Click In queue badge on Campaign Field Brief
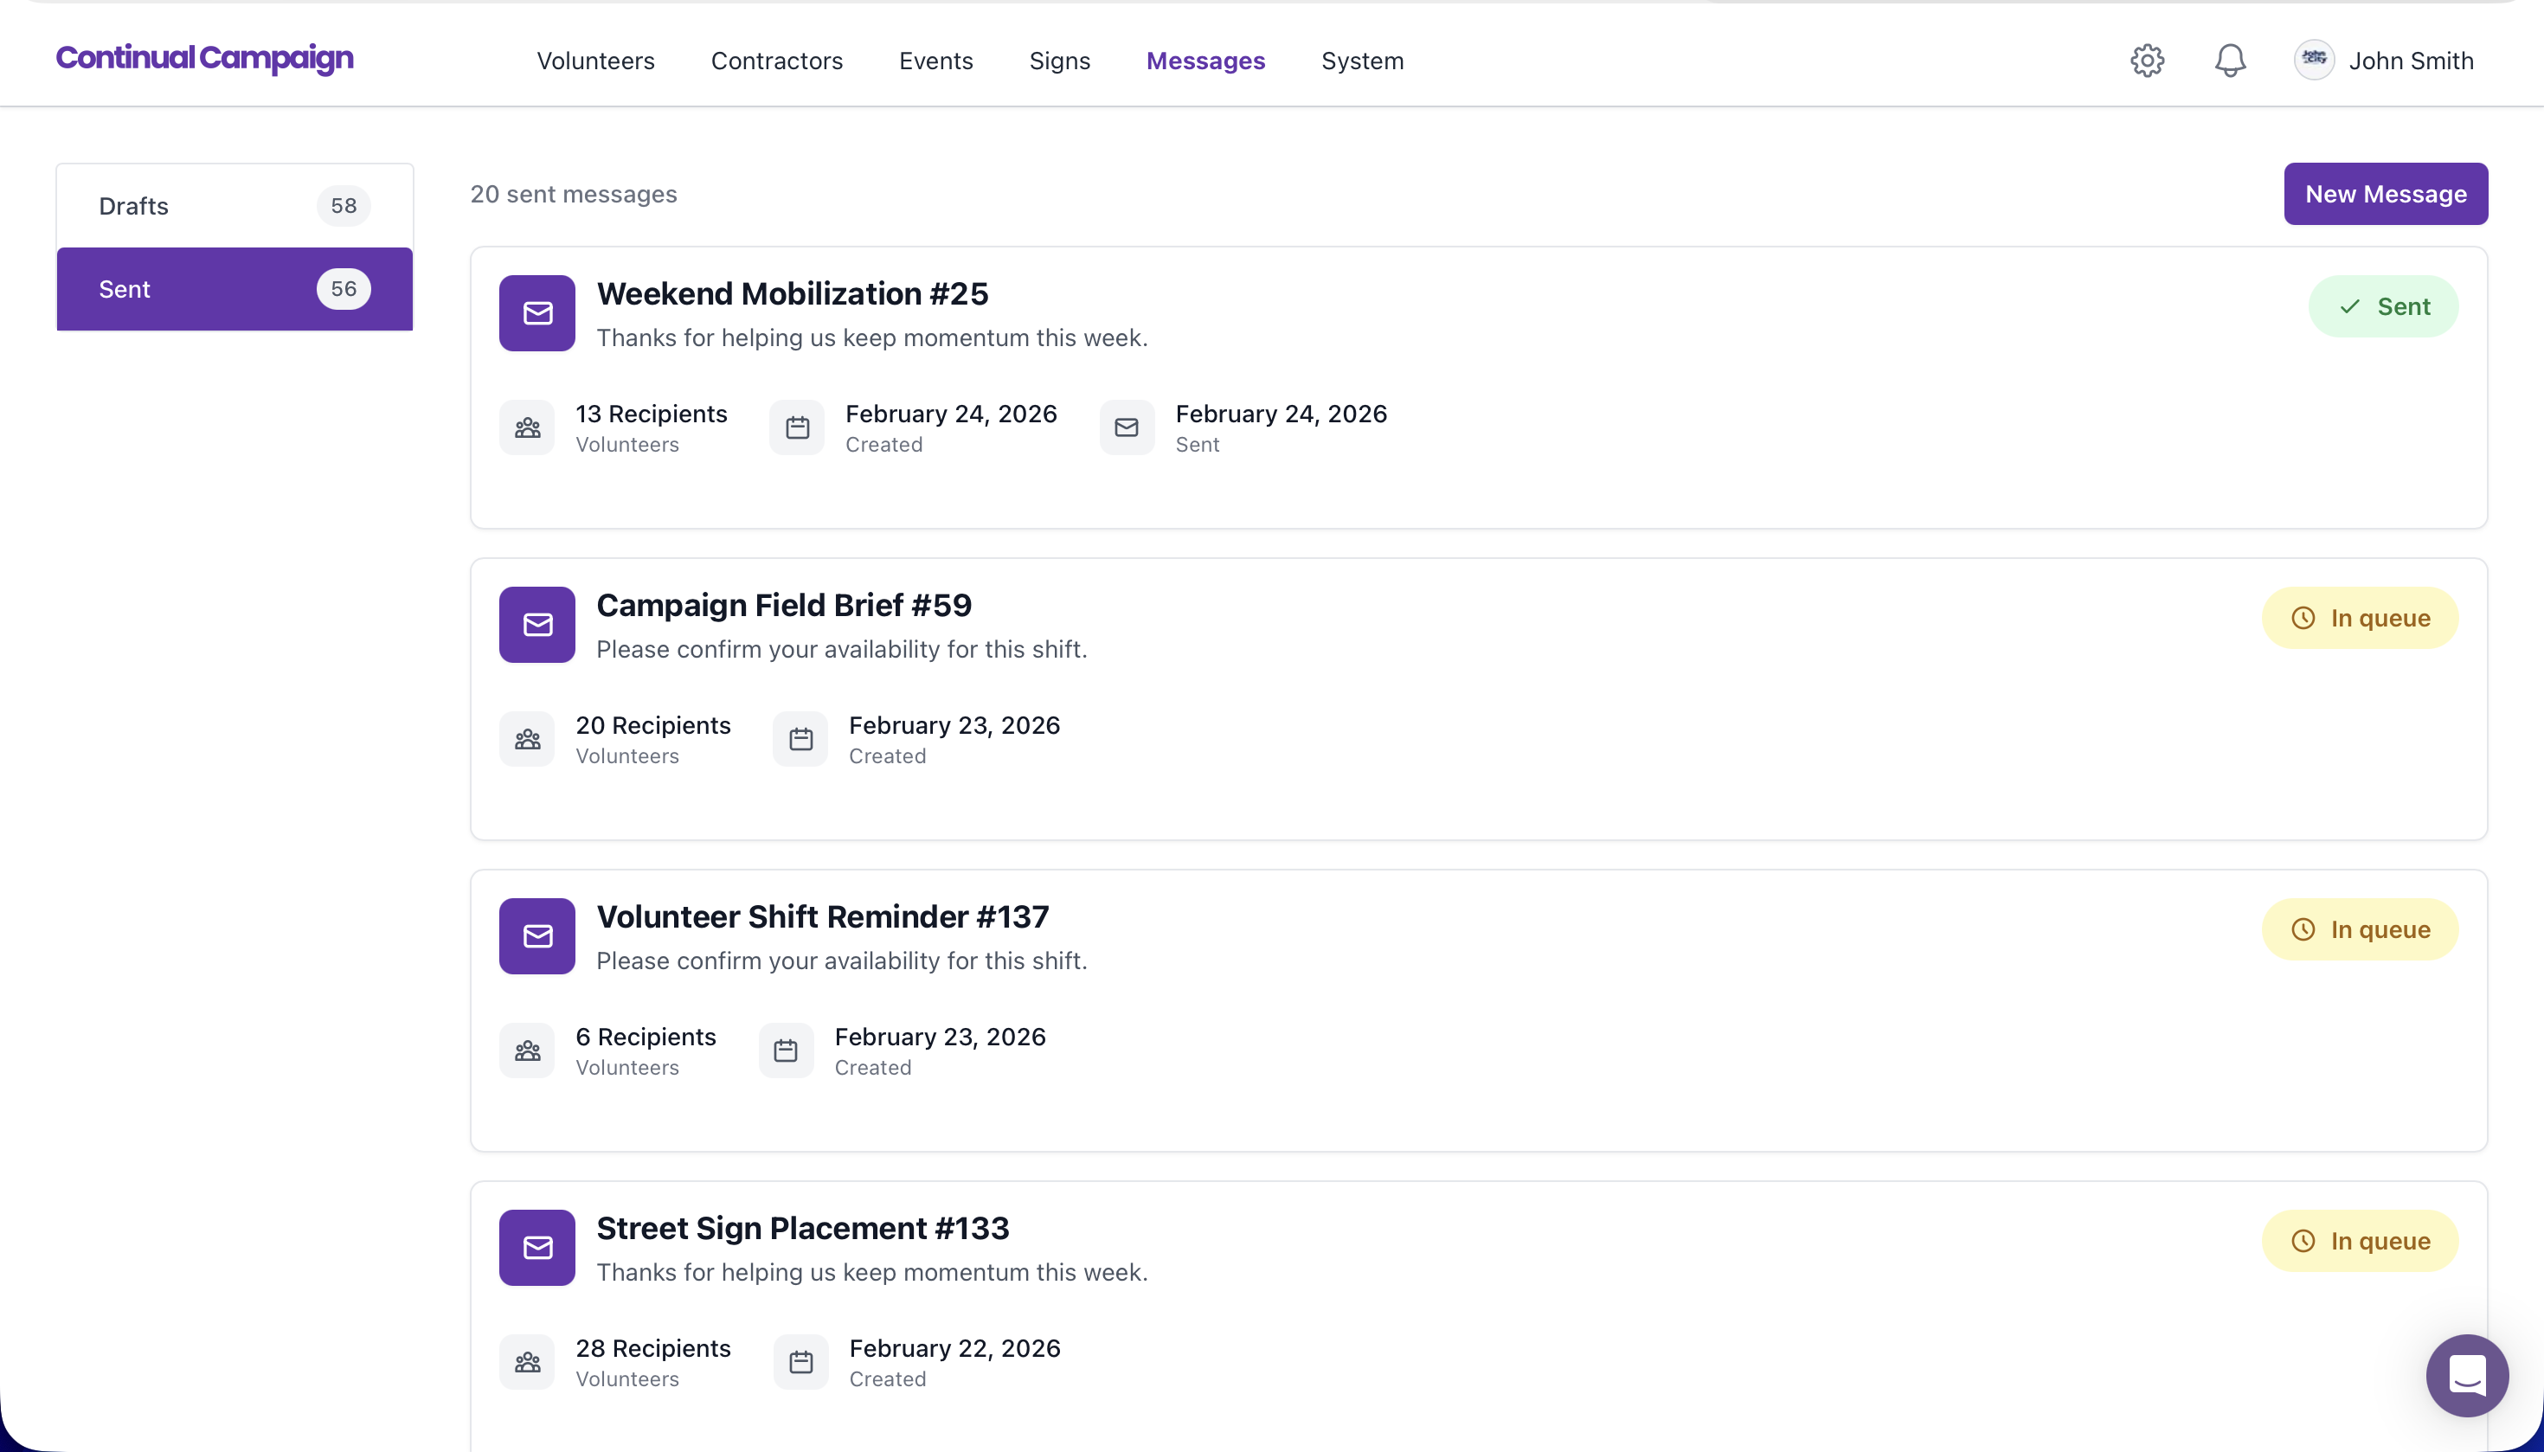 [x=2359, y=619]
